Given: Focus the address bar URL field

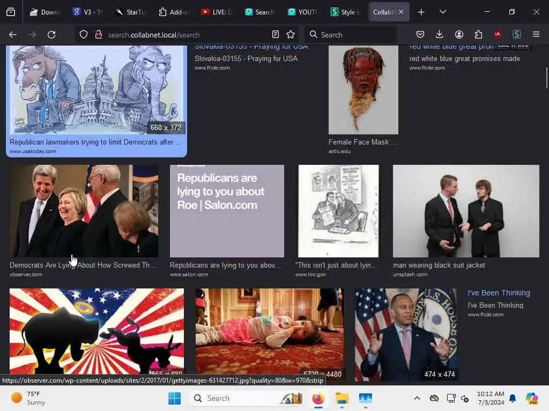Looking at the screenshot, I should tap(187, 35).
